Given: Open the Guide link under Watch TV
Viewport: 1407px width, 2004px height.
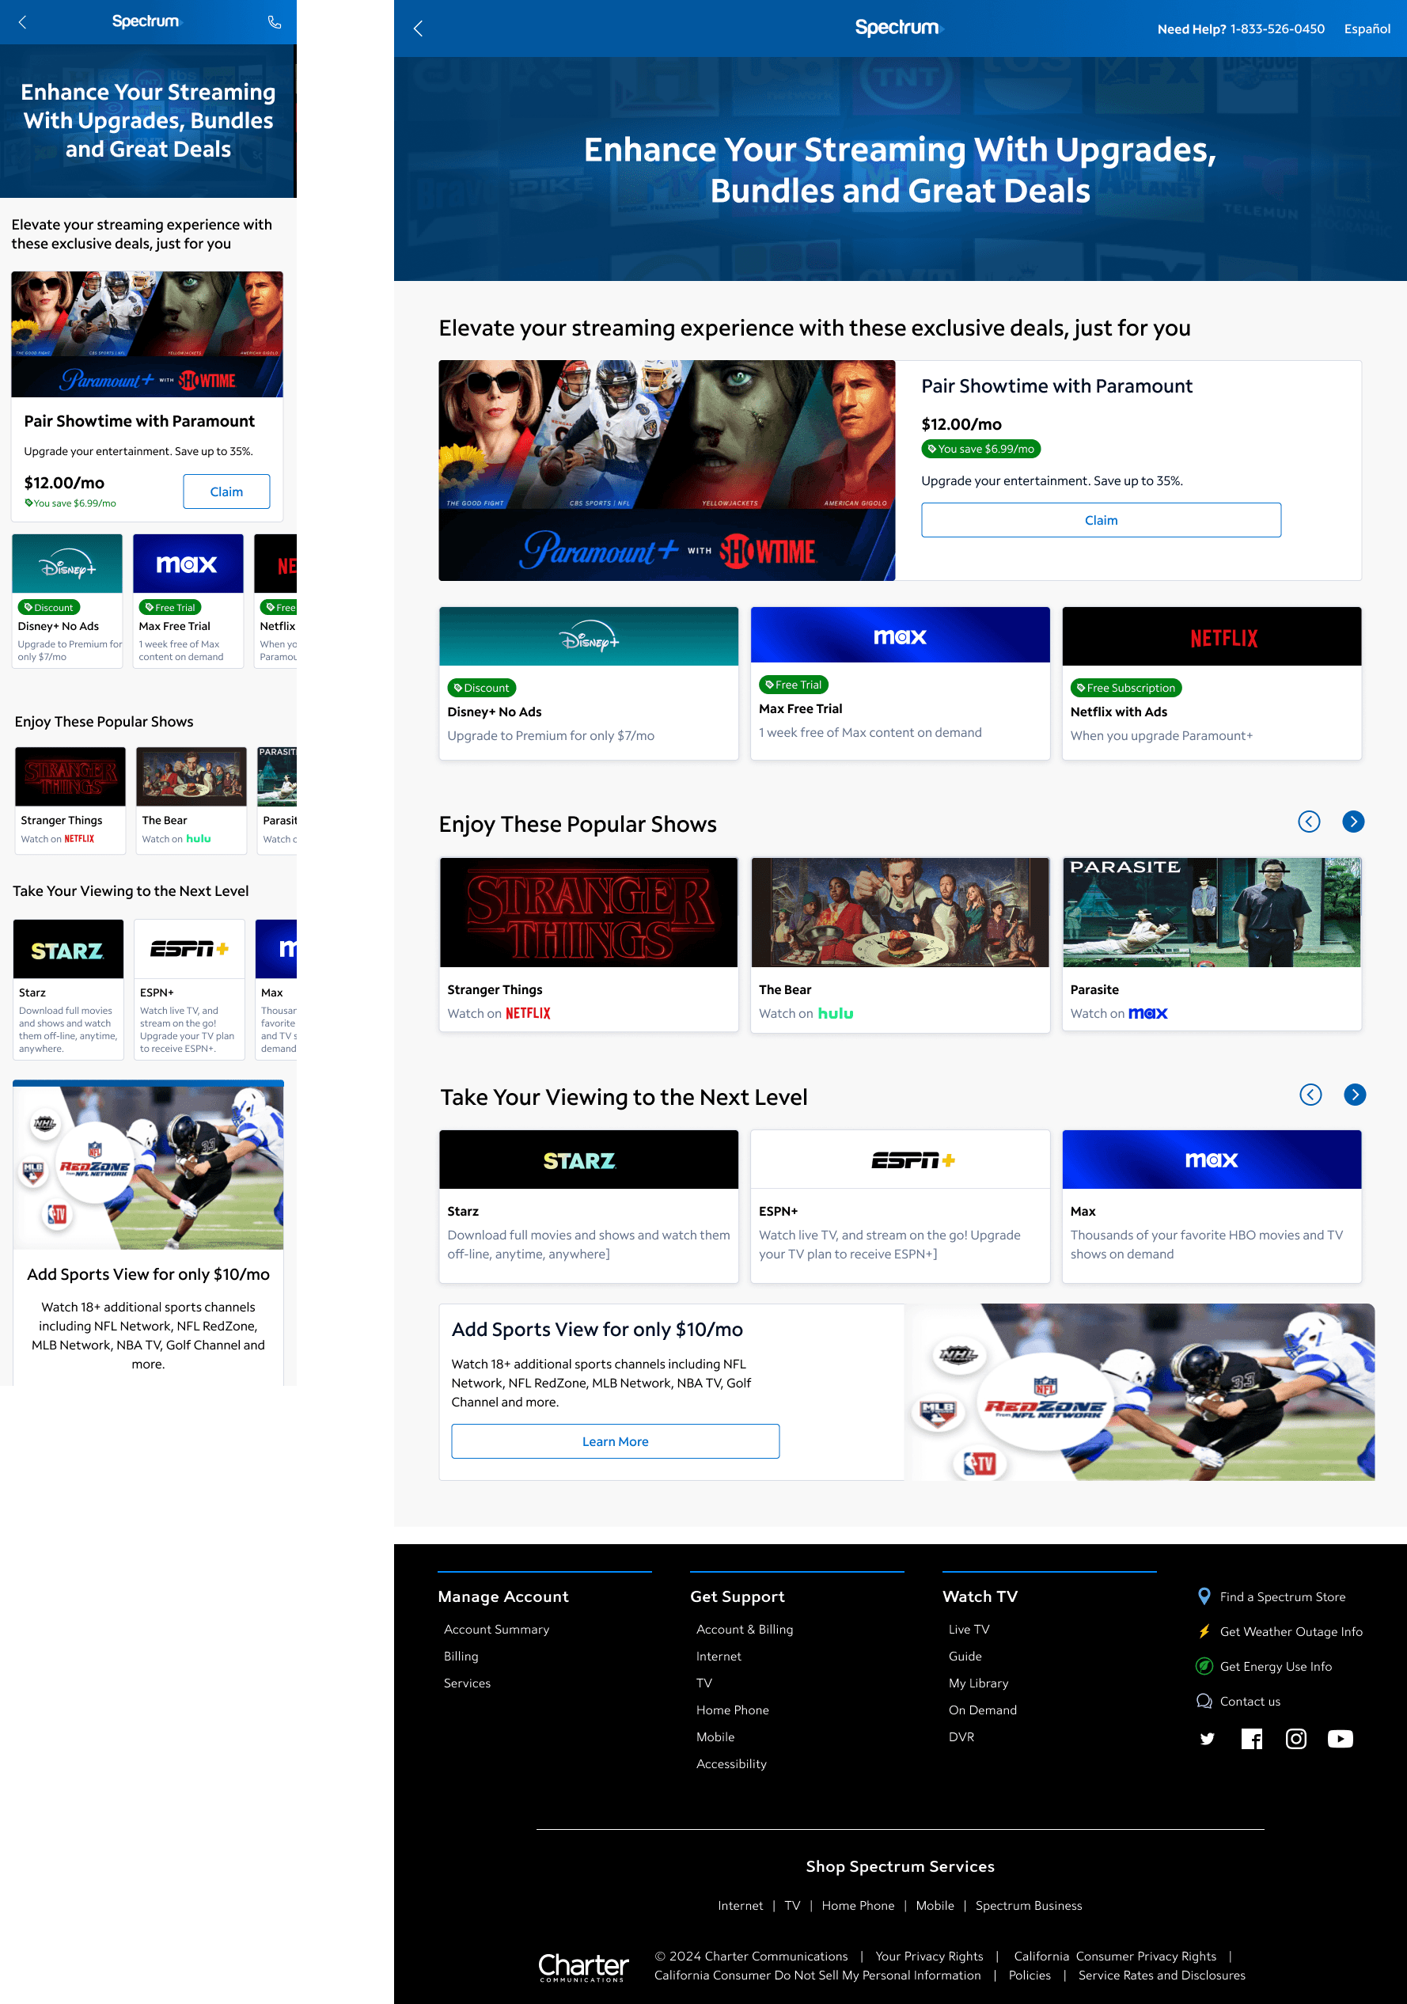Looking at the screenshot, I should tap(965, 1656).
